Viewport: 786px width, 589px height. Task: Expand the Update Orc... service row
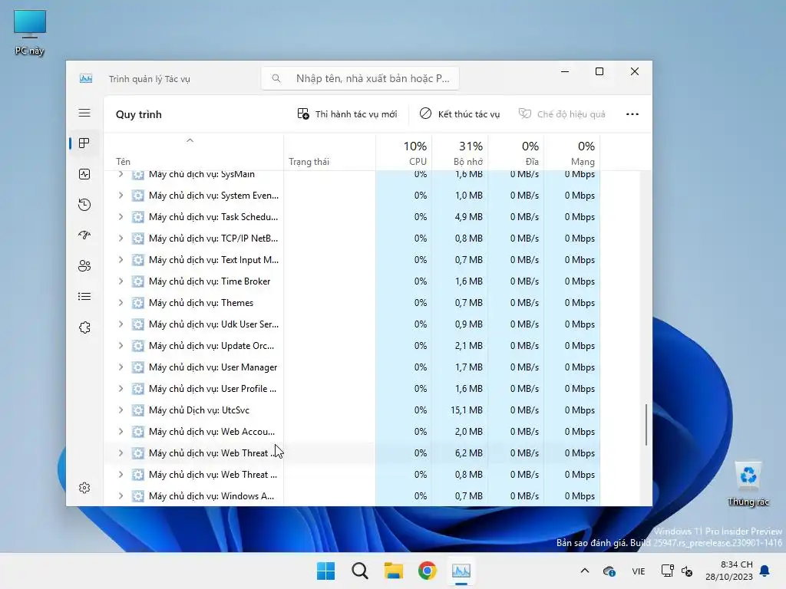[121, 346]
